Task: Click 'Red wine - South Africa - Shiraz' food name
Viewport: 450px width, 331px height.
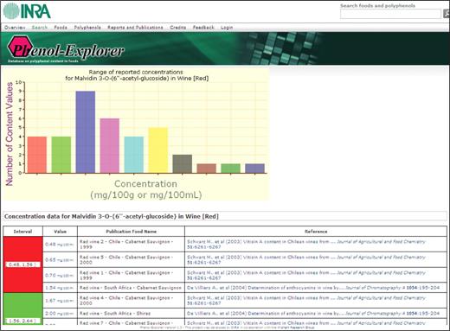Action: [x=115, y=313]
